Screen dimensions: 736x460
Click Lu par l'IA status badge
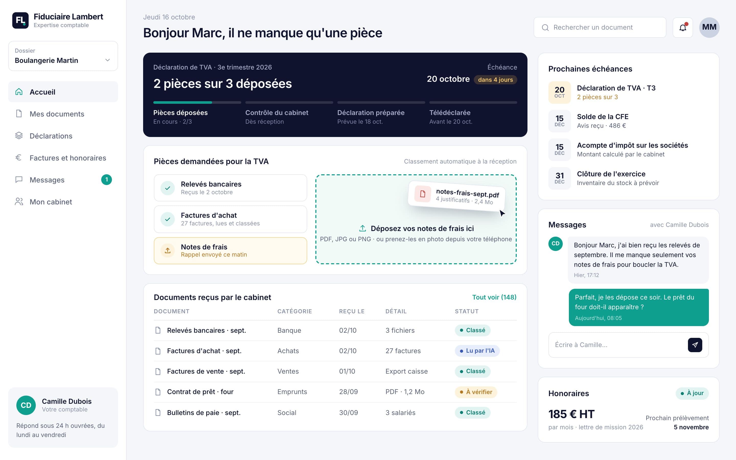pos(477,351)
